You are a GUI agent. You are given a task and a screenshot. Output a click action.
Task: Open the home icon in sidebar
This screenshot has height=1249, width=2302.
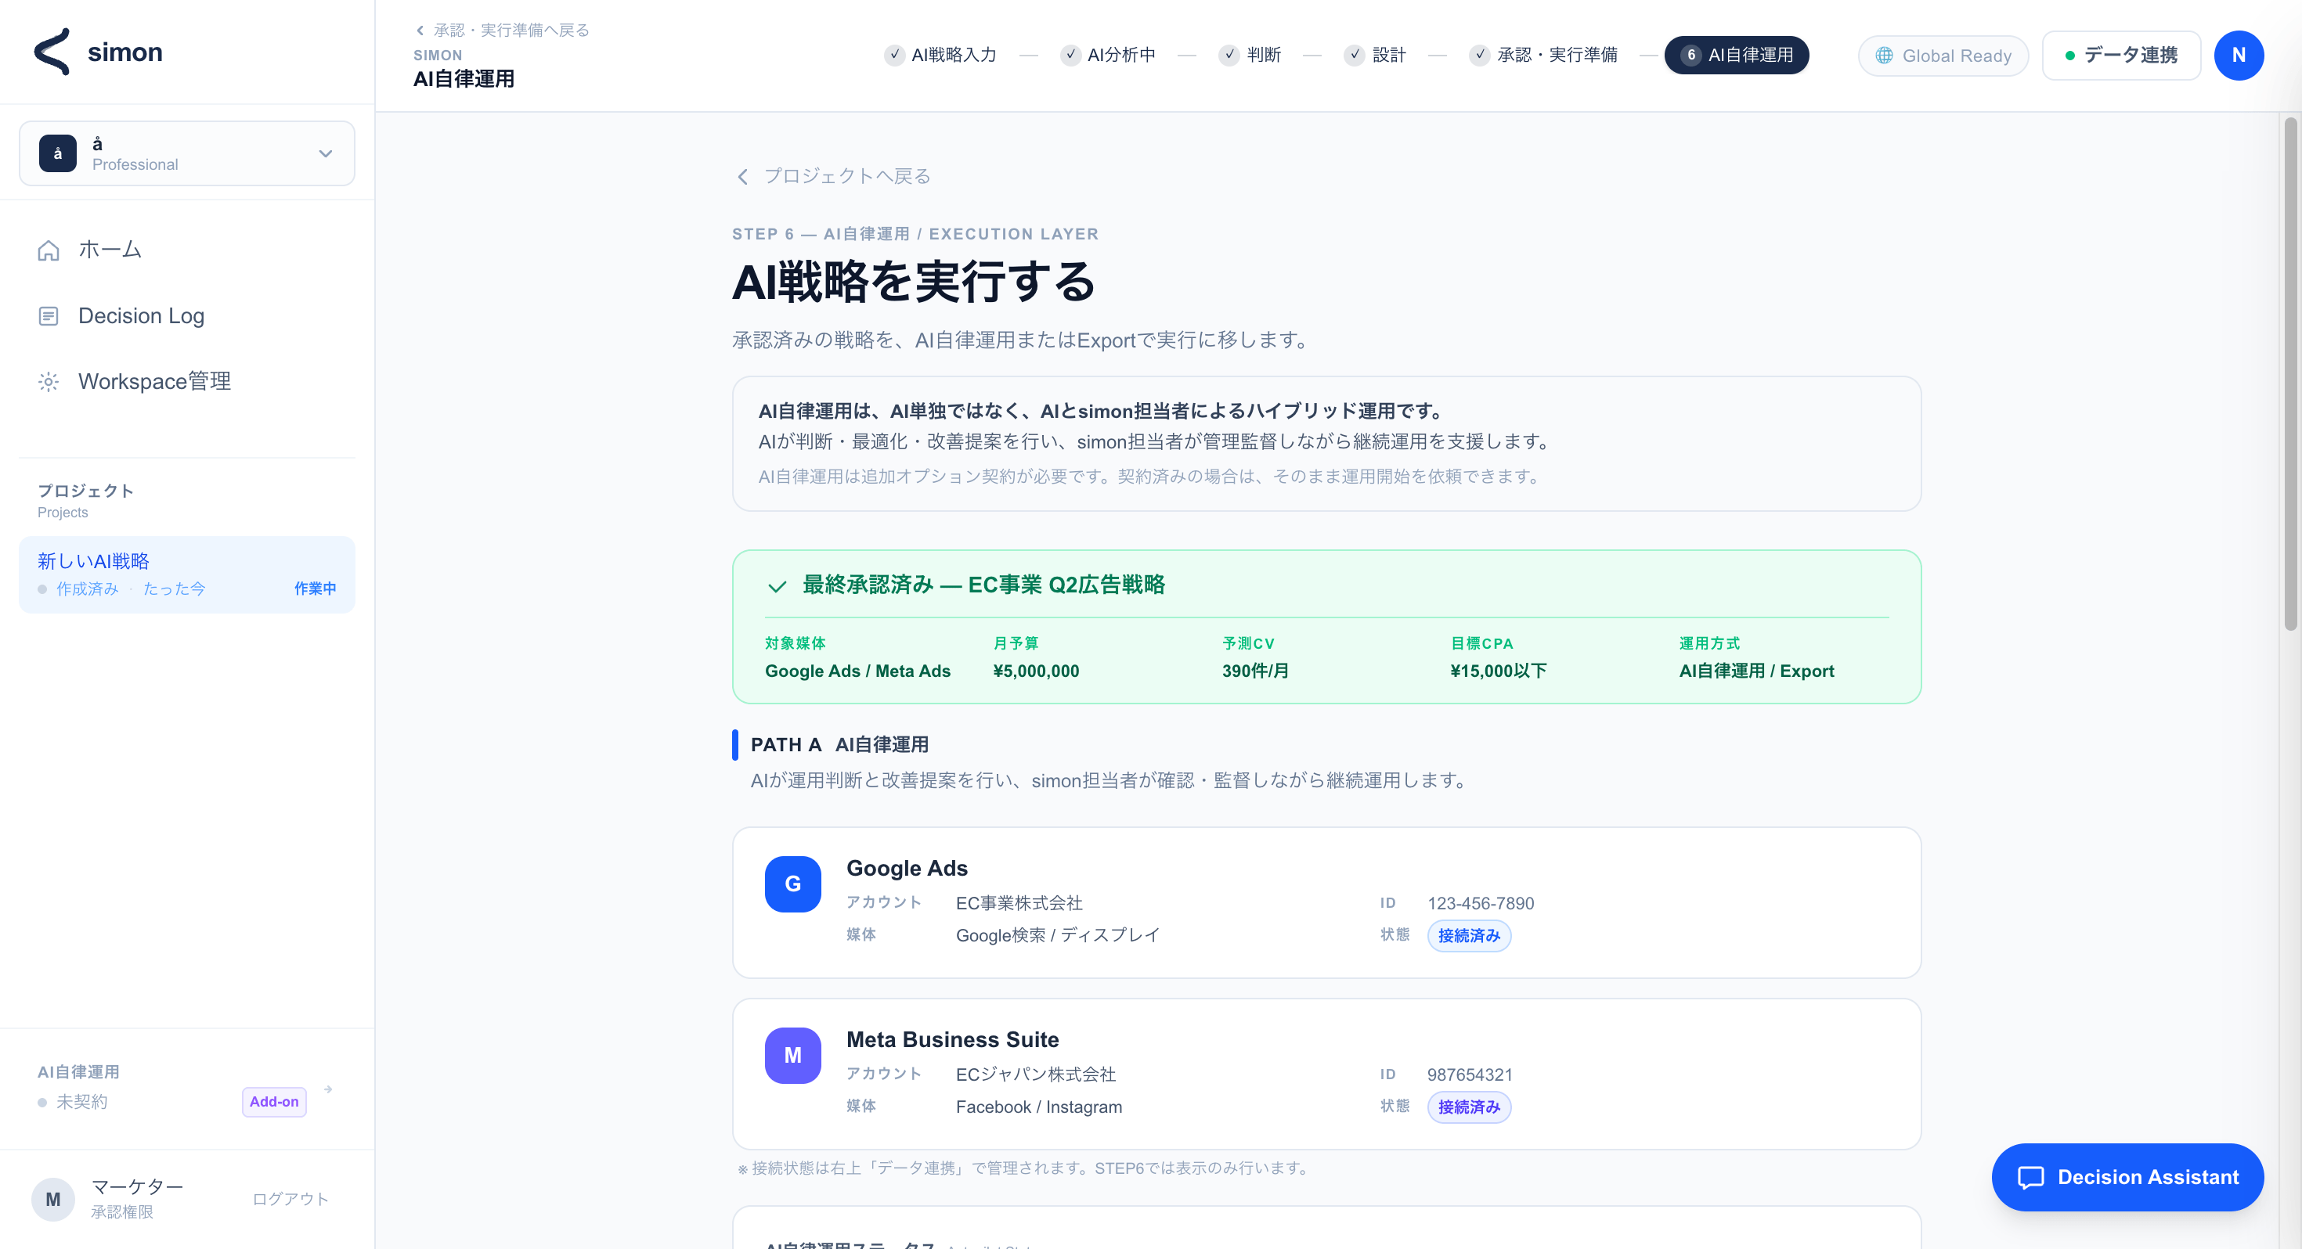coord(49,250)
